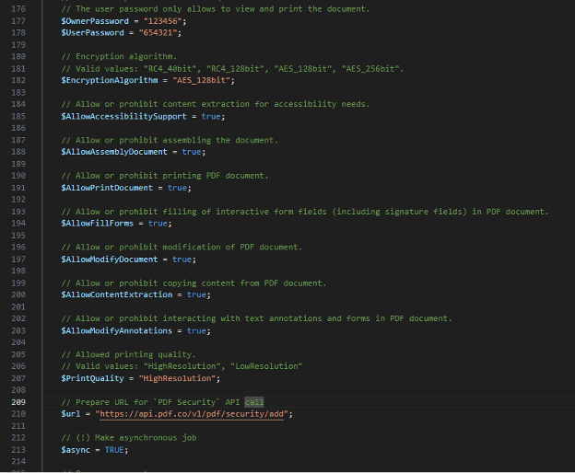Click true value of $AllowAccessibilitySupport
Image resolution: width=575 pixels, height=473 pixels.
[211, 117]
